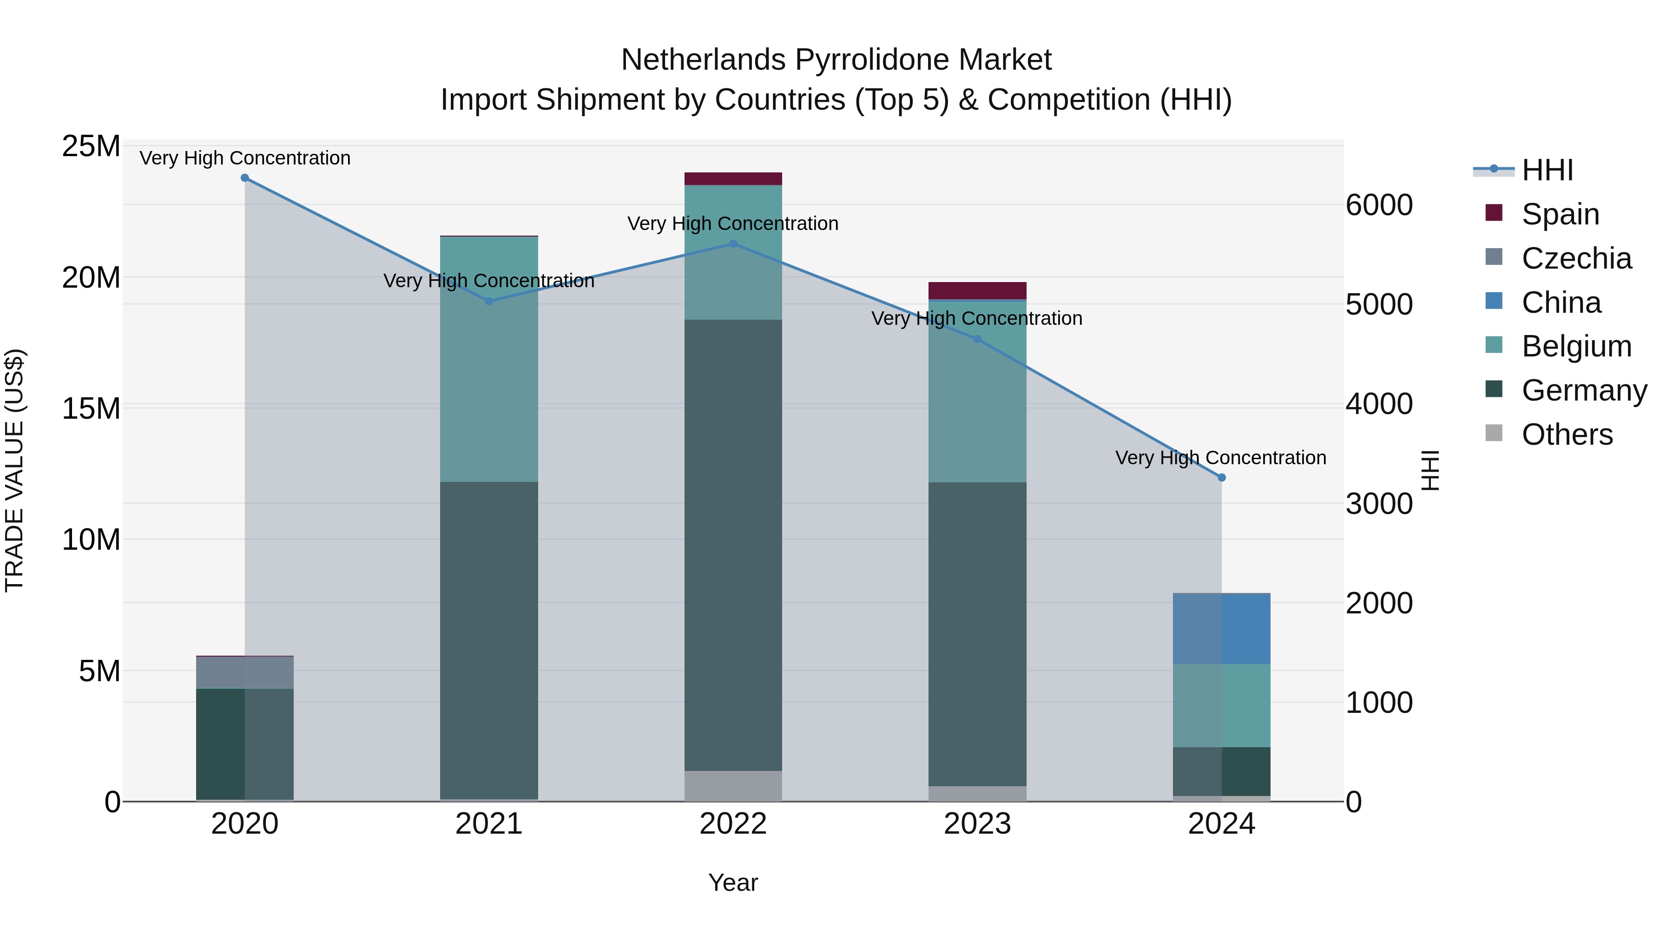
Task: Click the 15M y-axis tick label
Action: [91, 408]
